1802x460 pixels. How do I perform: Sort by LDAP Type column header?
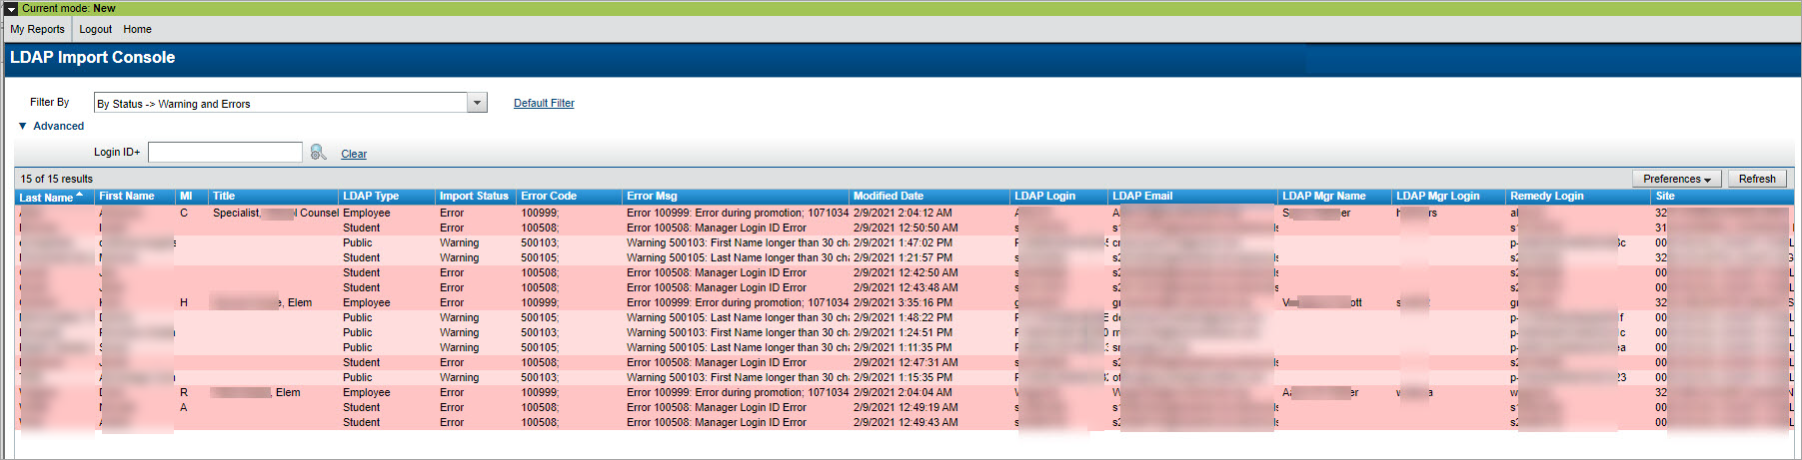(x=371, y=197)
